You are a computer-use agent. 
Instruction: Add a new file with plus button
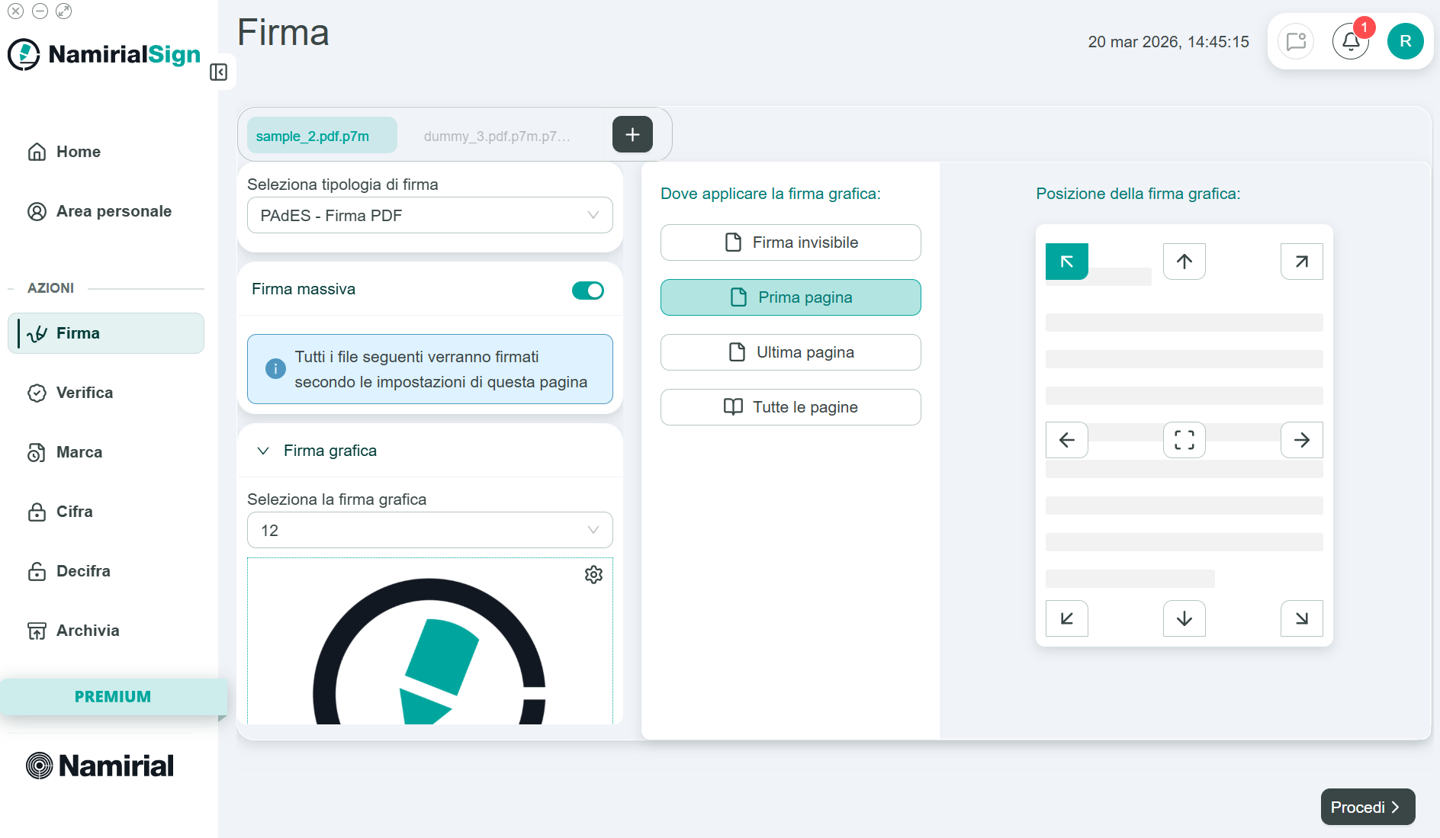pos(632,134)
